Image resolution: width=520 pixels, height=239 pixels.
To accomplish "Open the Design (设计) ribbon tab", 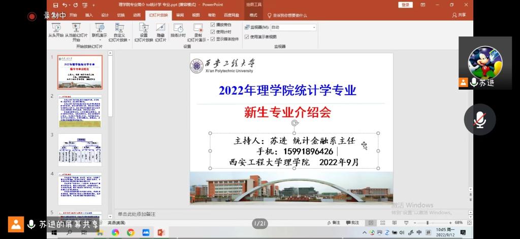I will [105, 15].
